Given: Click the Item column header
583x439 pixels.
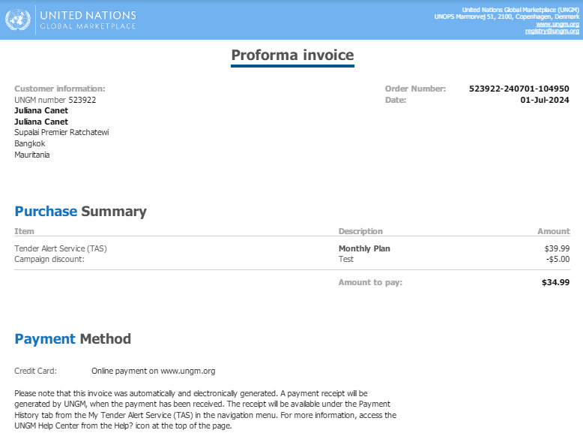Looking at the screenshot, I should click(24, 231).
